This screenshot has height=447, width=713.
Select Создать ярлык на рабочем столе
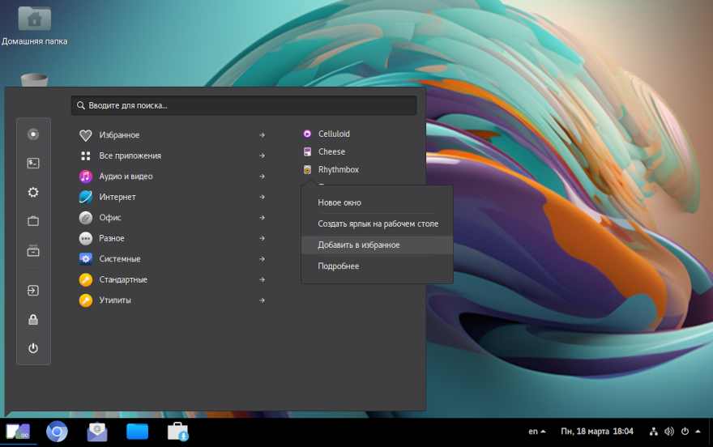377,223
